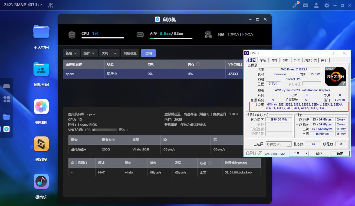Click the IP icon in top bar
The image size is (355, 206).
click(51, 5)
